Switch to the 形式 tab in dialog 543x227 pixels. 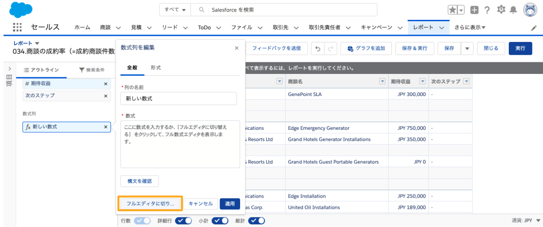156,68
